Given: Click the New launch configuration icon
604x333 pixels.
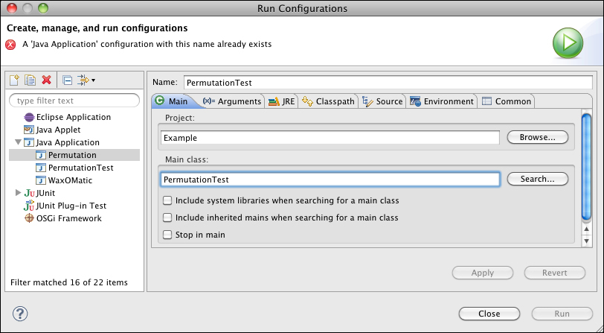Looking at the screenshot, I should [14, 80].
